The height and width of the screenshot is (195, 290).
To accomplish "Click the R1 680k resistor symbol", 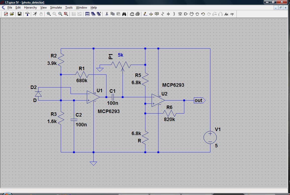I will click(x=82, y=75).
